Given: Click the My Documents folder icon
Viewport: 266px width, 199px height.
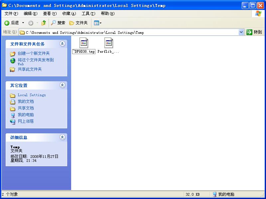Looking at the screenshot, I should click(x=13, y=102).
